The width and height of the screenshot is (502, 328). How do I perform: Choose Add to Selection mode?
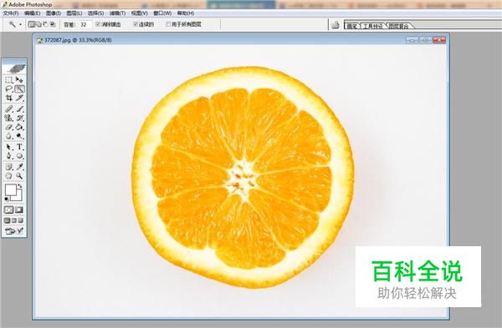pos(38,24)
